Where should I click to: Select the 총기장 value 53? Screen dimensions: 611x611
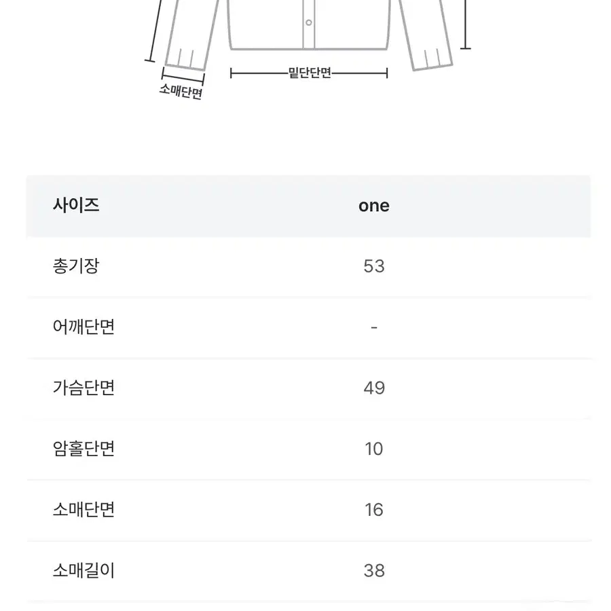(373, 267)
